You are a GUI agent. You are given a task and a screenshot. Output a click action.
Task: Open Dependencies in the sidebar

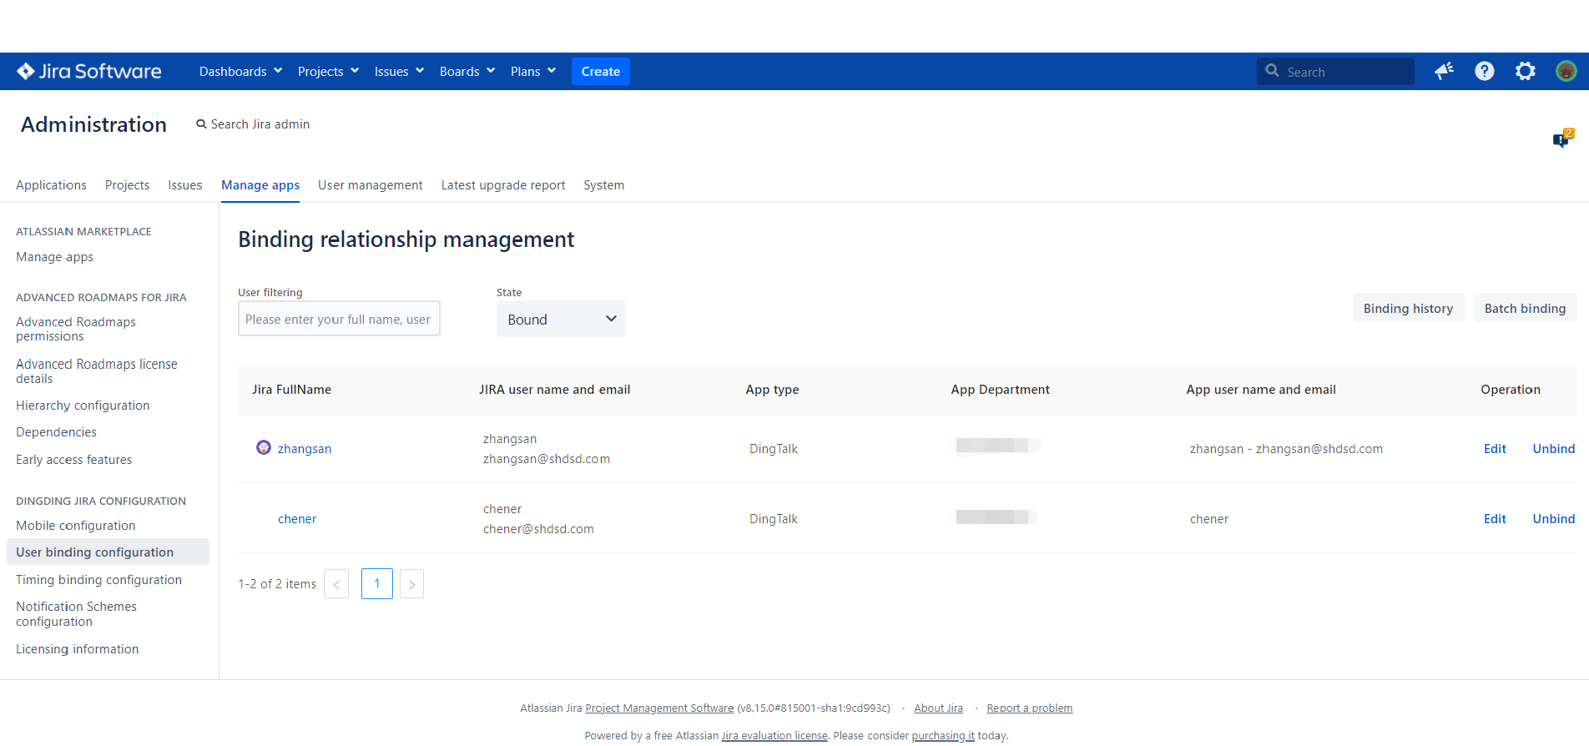coord(56,432)
